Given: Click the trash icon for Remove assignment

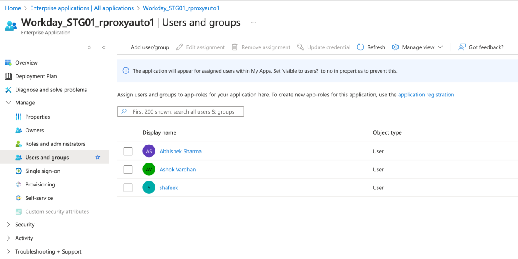Looking at the screenshot, I should click(x=235, y=47).
